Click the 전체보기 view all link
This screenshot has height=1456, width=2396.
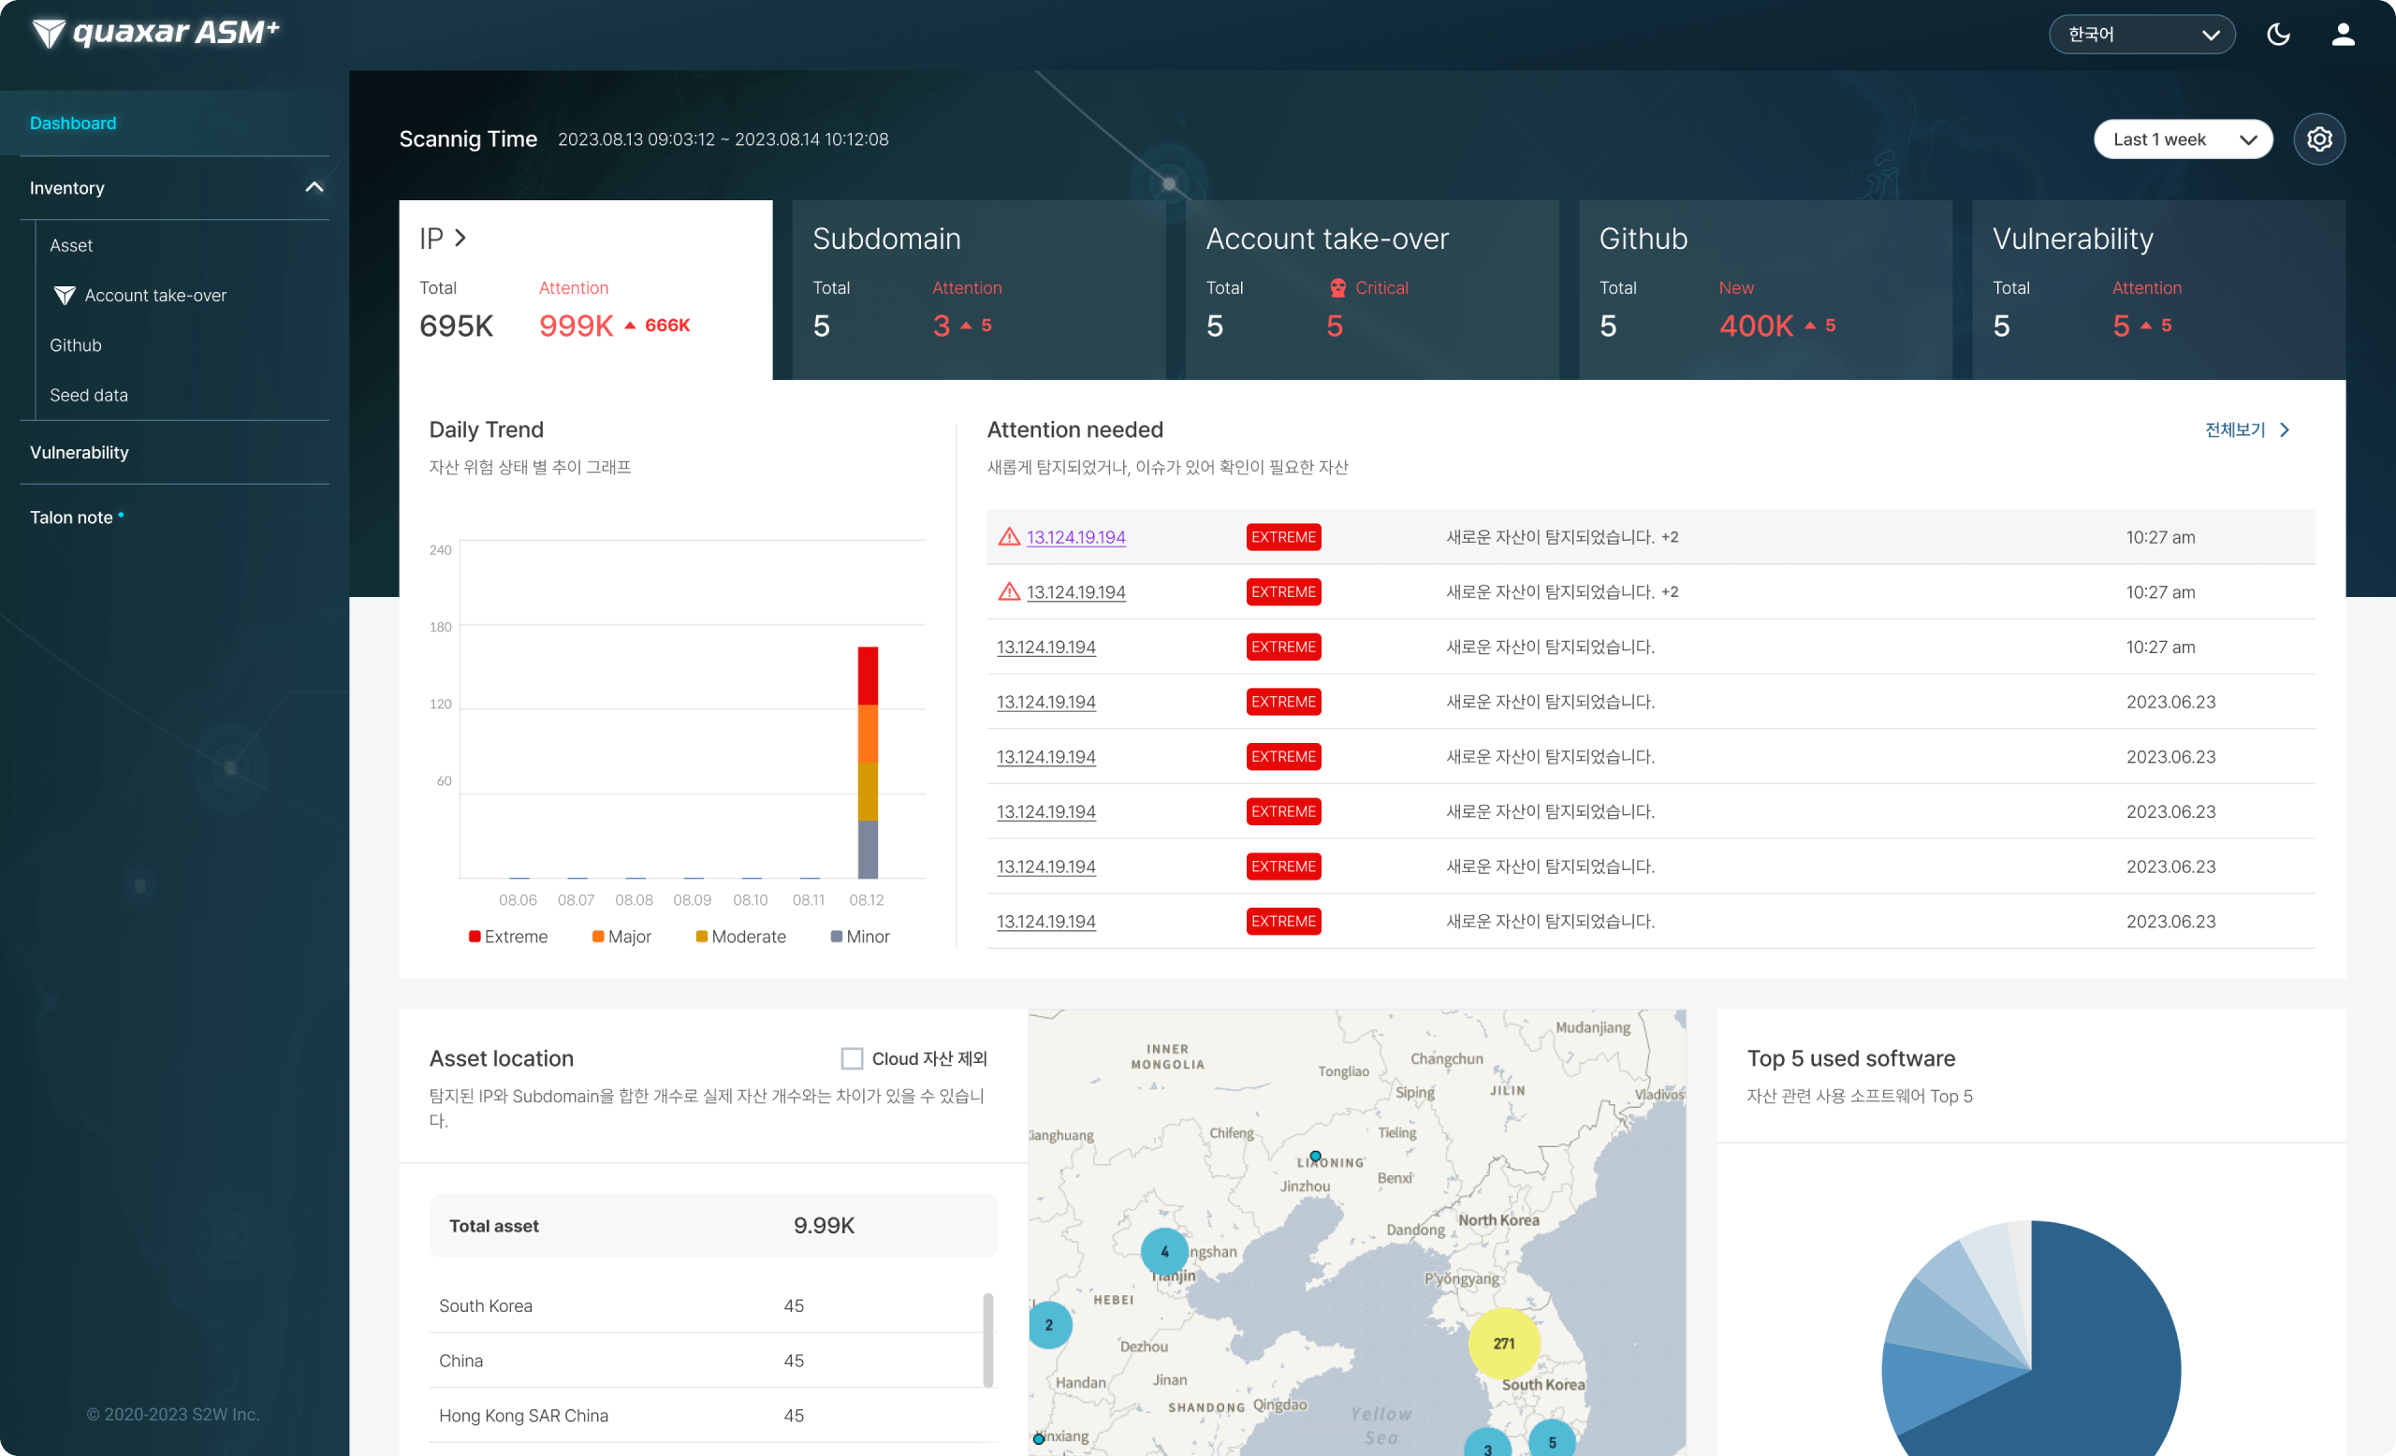pyautogui.click(x=2235, y=430)
